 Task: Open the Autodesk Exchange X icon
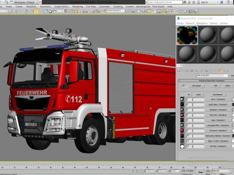(221, 2)
